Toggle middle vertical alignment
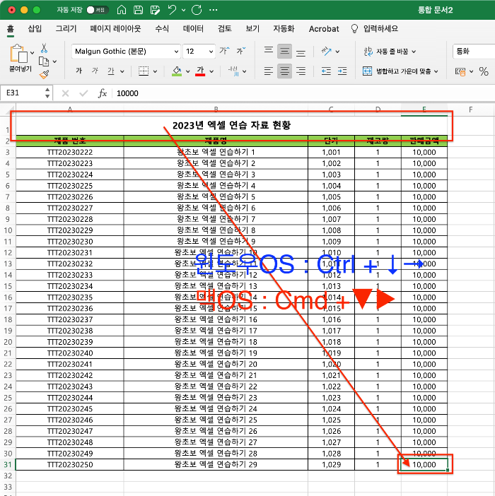495x496 pixels. point(284,51)
